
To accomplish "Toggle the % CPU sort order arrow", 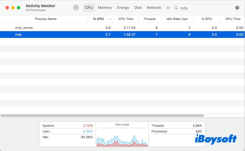I will point(110,19).
